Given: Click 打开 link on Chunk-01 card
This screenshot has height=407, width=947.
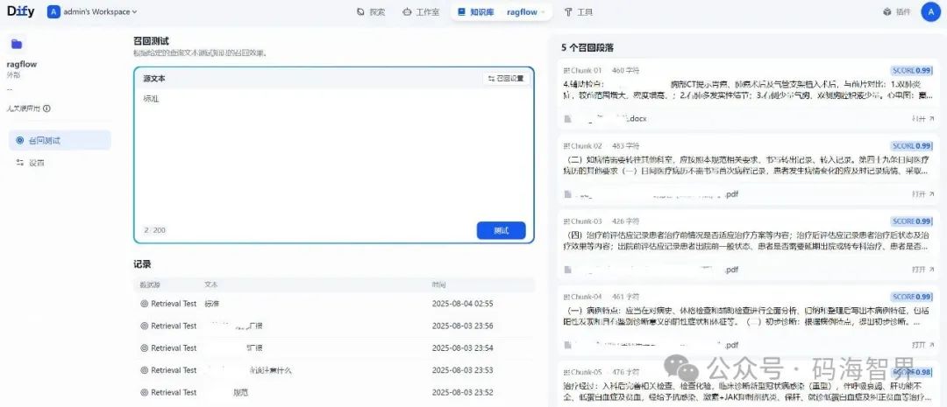Looking at the screenshot, I should point(922,119).
